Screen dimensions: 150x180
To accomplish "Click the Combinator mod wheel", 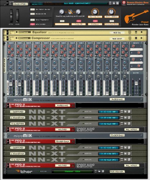I will pyautogui.click(x=17, y=16).
